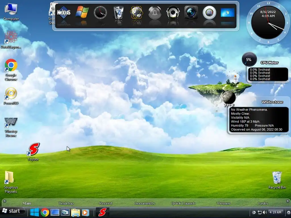Click "Observed on August 06, 2022 08:30" text
The height and width of the screenshot is (218, 291).
(257, 129)
